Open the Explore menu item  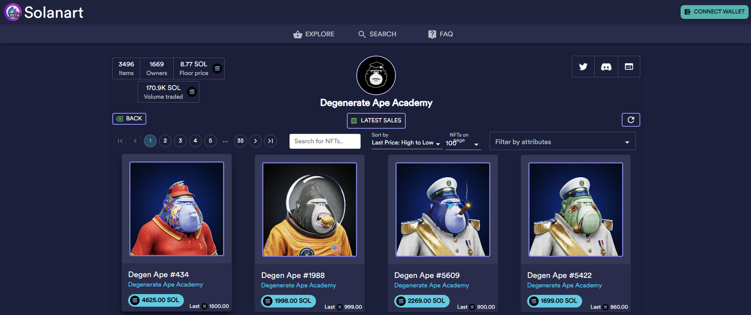[314, 34]
